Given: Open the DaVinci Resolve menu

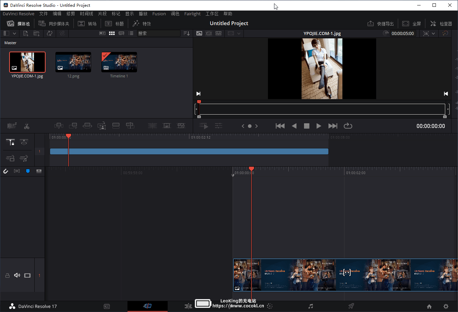Looking at the screenshot, I should point(18,14).
